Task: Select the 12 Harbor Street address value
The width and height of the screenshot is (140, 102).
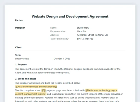Action: pyautogui.click(x=92, y=35)
